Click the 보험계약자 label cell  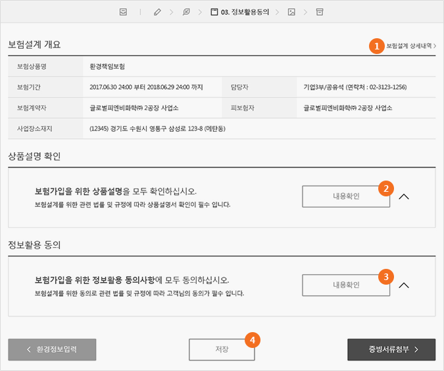45,108
